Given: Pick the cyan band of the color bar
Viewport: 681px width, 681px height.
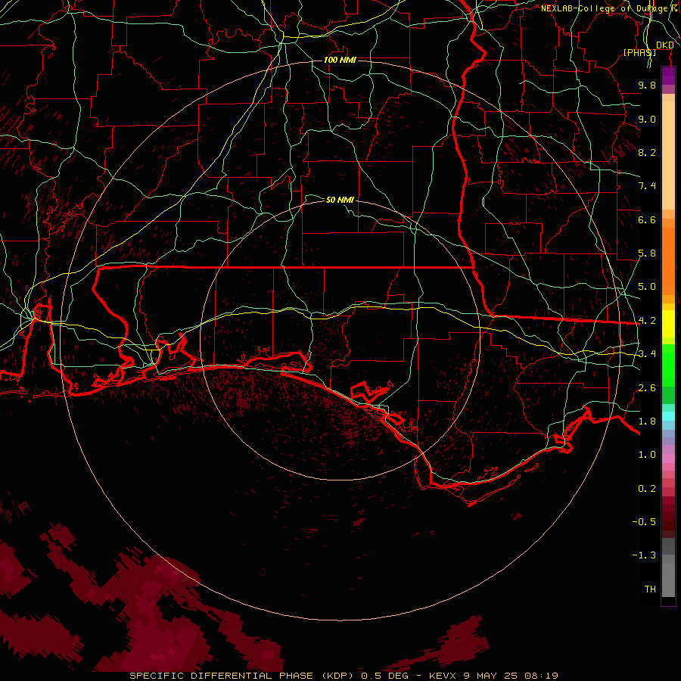Looking at the screenshot, I should (668, 416).
